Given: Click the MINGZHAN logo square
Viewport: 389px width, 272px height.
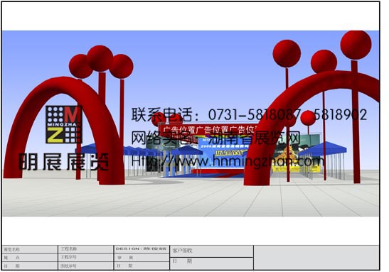Looking at the screenshot, I should click(64, 124).
